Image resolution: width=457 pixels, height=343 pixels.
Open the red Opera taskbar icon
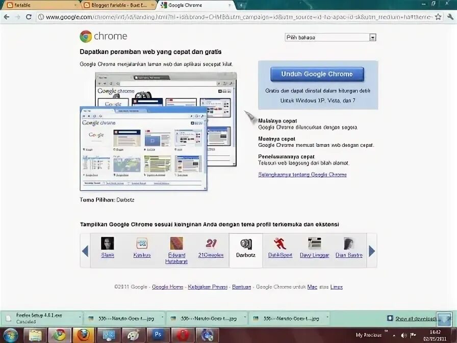183,335
